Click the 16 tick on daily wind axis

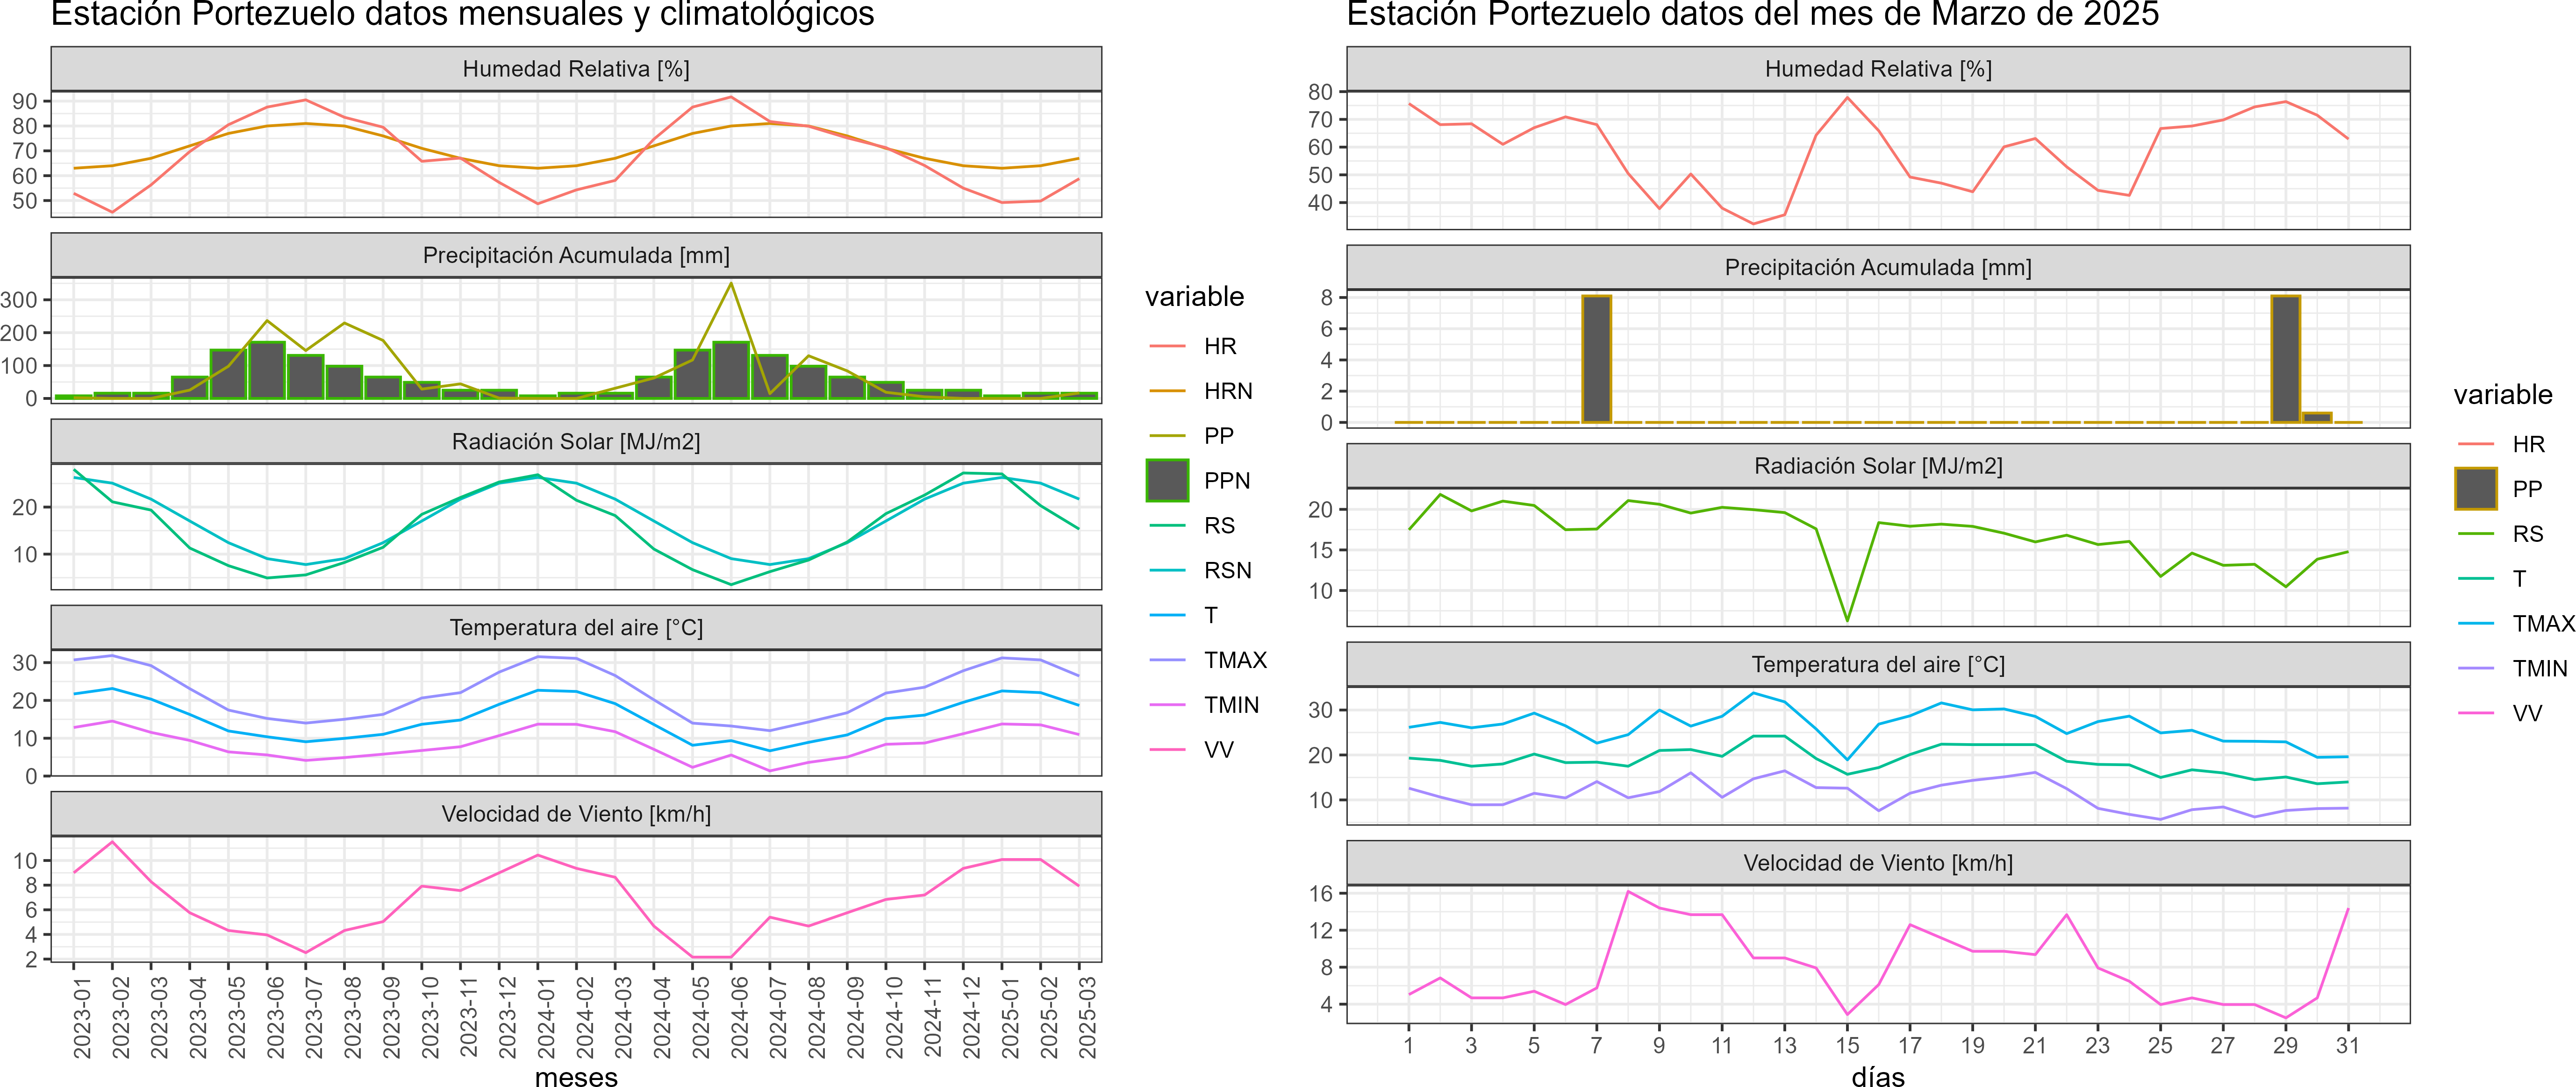tap(1321, 894)
